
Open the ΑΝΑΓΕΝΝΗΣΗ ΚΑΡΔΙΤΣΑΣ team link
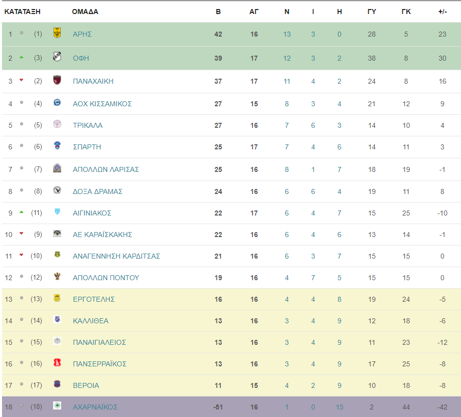coord(116,256)
